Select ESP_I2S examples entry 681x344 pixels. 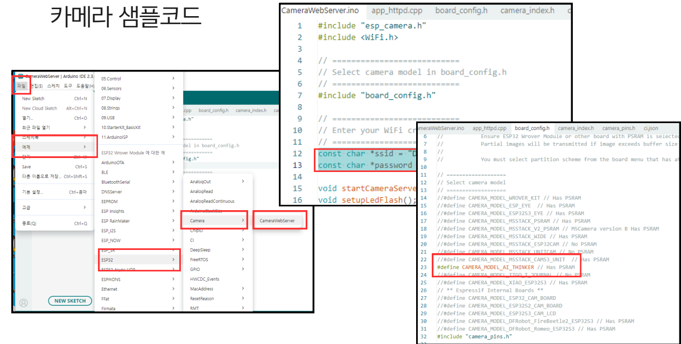click(x=138, y=231)
